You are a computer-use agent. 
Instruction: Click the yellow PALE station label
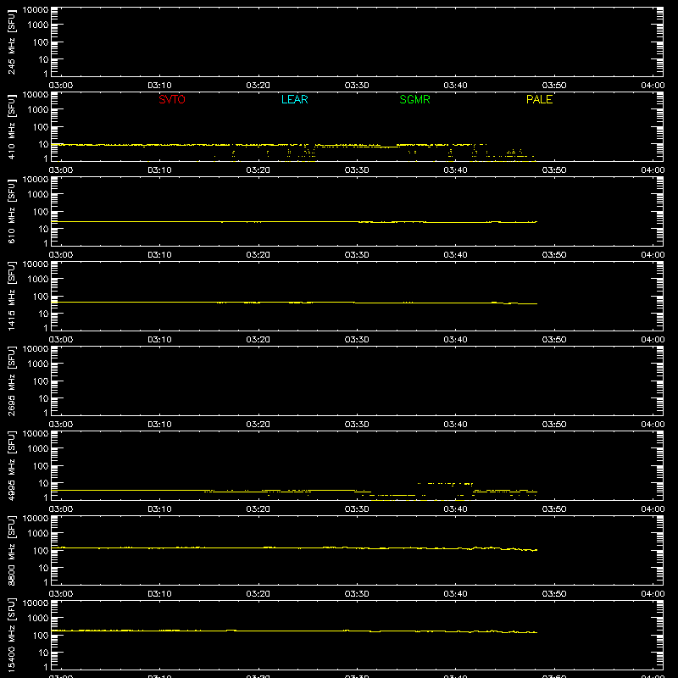click(x=539, y=99)
